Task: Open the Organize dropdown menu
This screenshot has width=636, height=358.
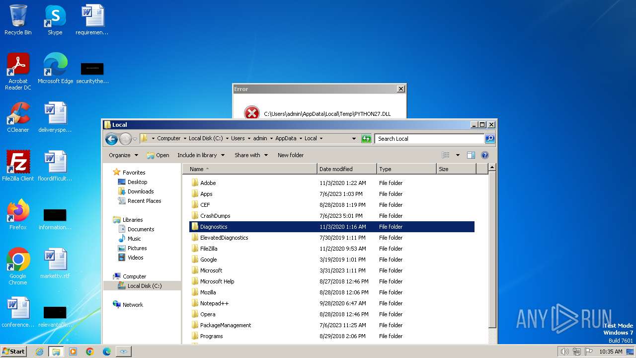Action: click(124, 155)
